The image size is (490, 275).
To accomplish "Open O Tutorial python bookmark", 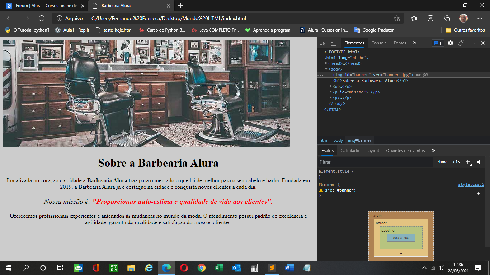I will point(27,30).
